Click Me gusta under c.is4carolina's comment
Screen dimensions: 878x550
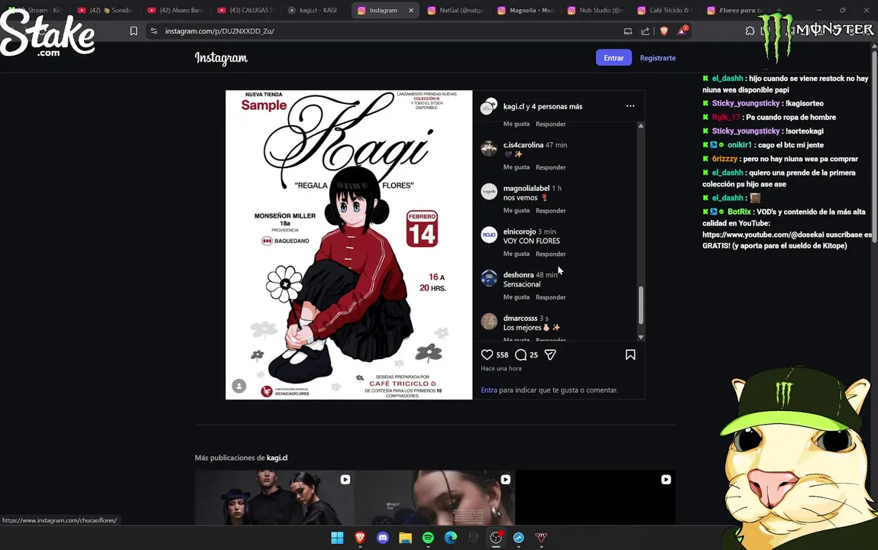[517, 167]
